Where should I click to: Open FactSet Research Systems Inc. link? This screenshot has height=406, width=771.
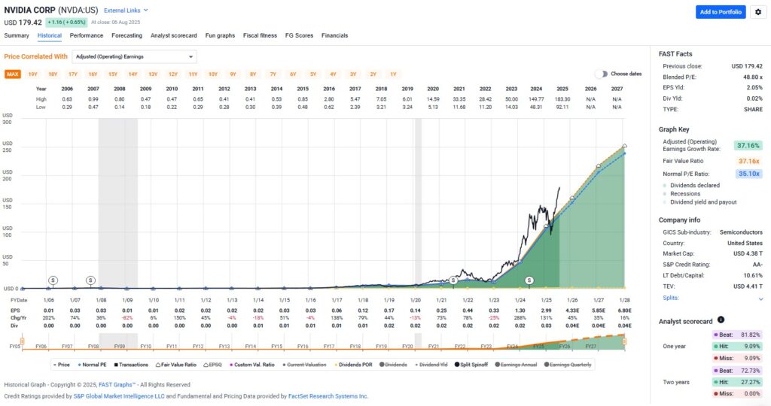pos(328,396)
